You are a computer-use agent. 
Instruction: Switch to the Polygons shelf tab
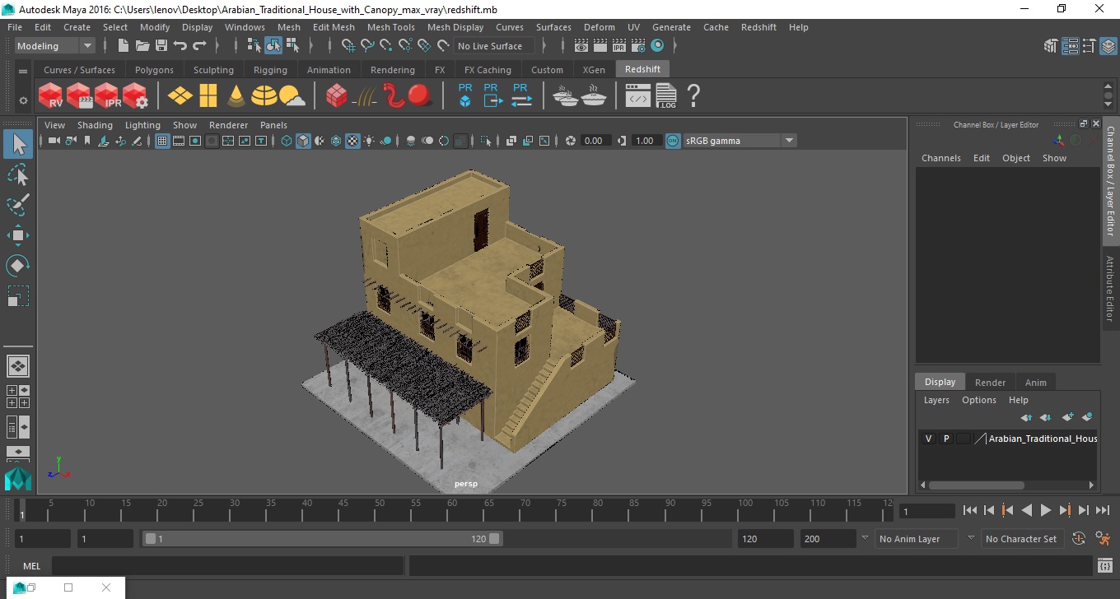pos(154,70)
